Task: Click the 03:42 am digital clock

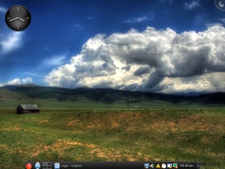Action: click(x=187, y=166)
